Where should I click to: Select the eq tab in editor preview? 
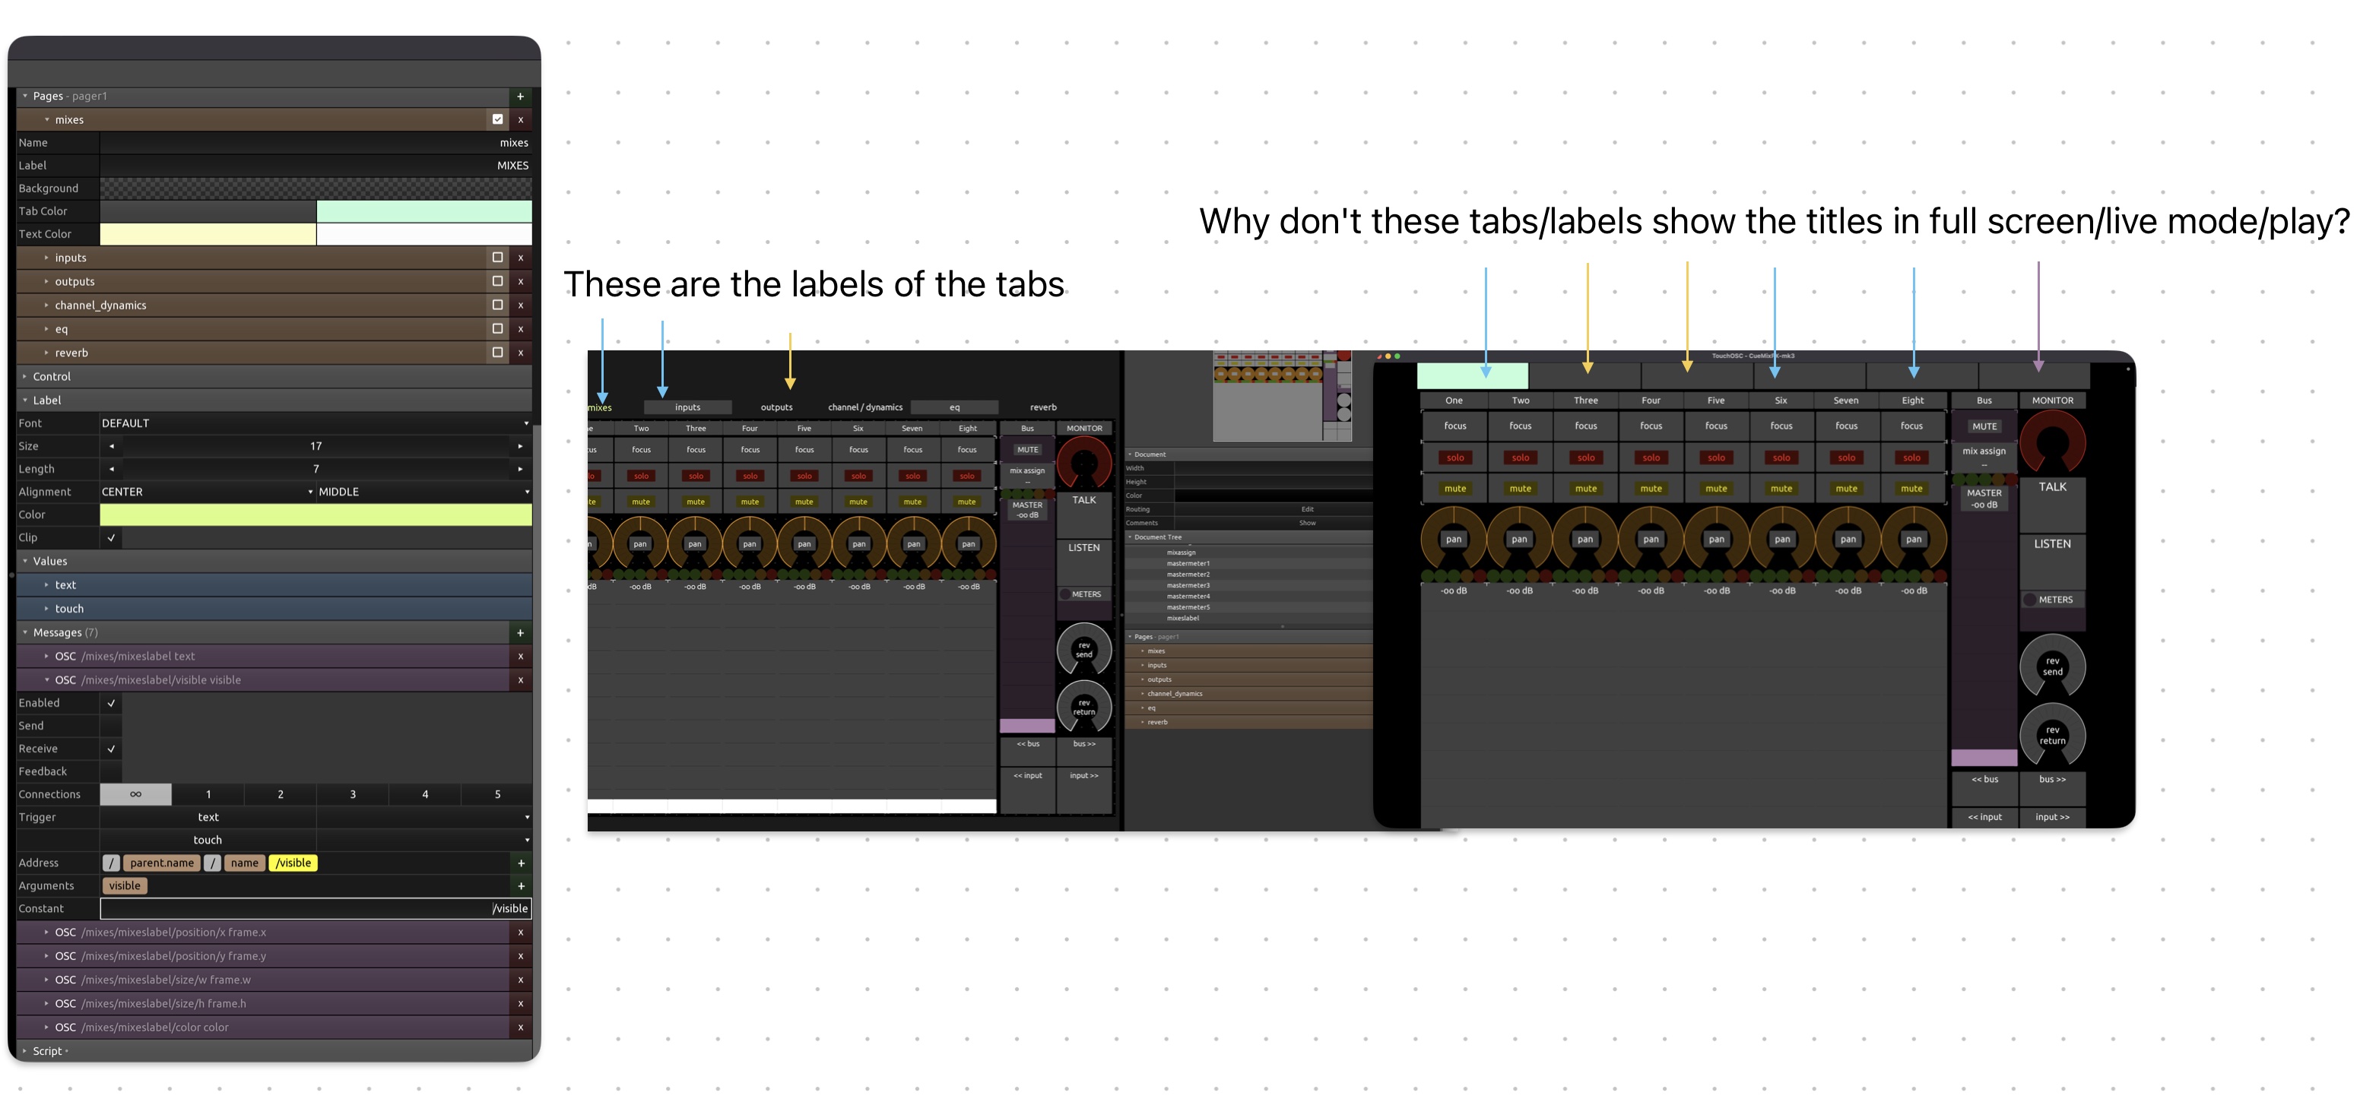tap(953, 407)
